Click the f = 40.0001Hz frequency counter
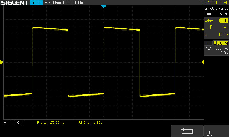This screenshot has height=137, width=229. coord(215,3)
